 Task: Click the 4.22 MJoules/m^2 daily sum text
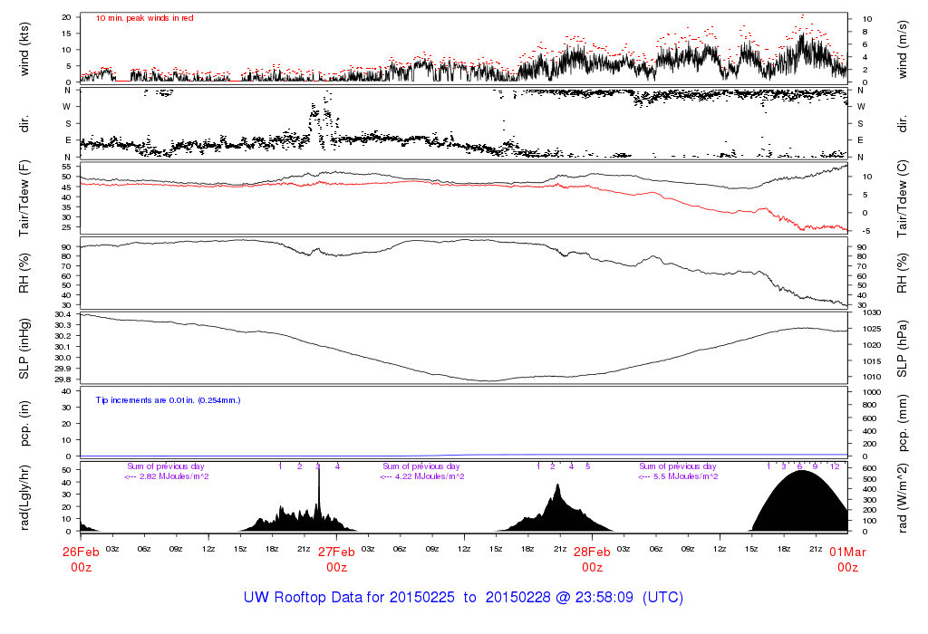point(422,476)
